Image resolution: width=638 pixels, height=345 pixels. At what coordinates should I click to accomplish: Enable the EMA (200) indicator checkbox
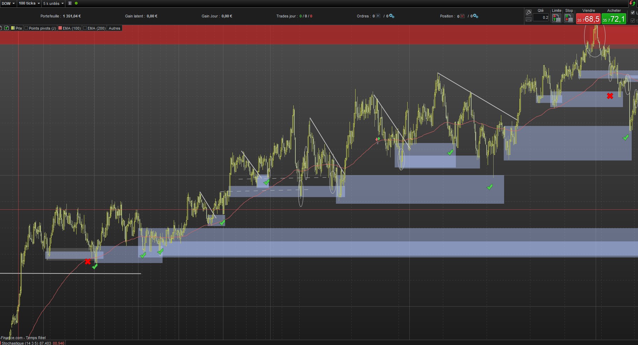85,28
